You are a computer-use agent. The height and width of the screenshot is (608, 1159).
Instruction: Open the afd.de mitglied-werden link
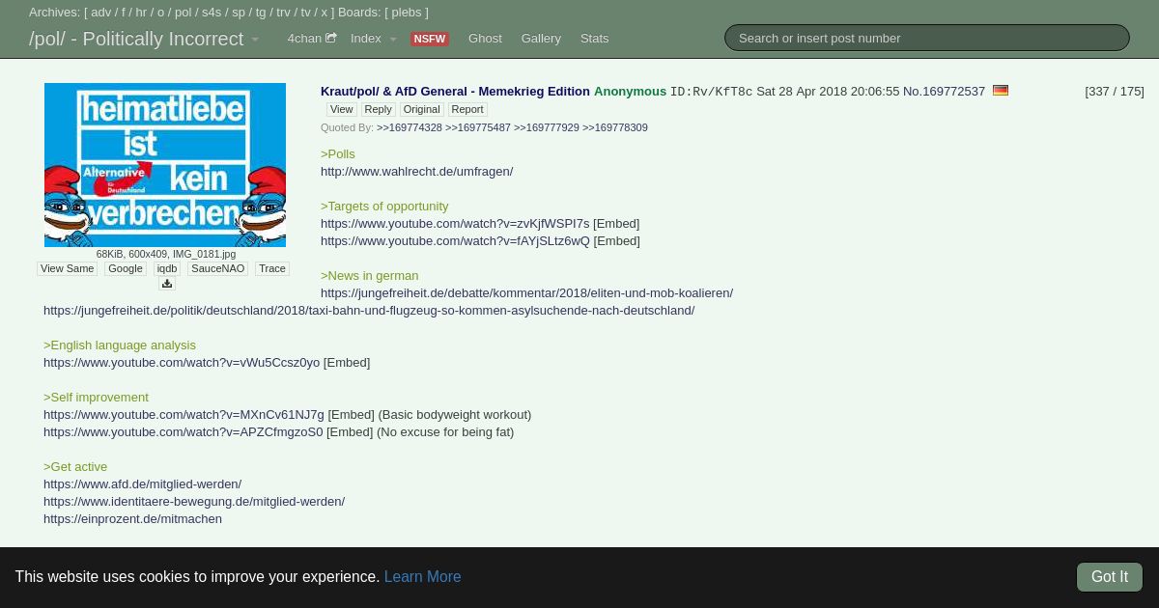coord(143,484)
